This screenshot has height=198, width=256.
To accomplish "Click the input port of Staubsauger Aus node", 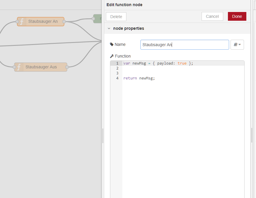I will pos(14,67).
